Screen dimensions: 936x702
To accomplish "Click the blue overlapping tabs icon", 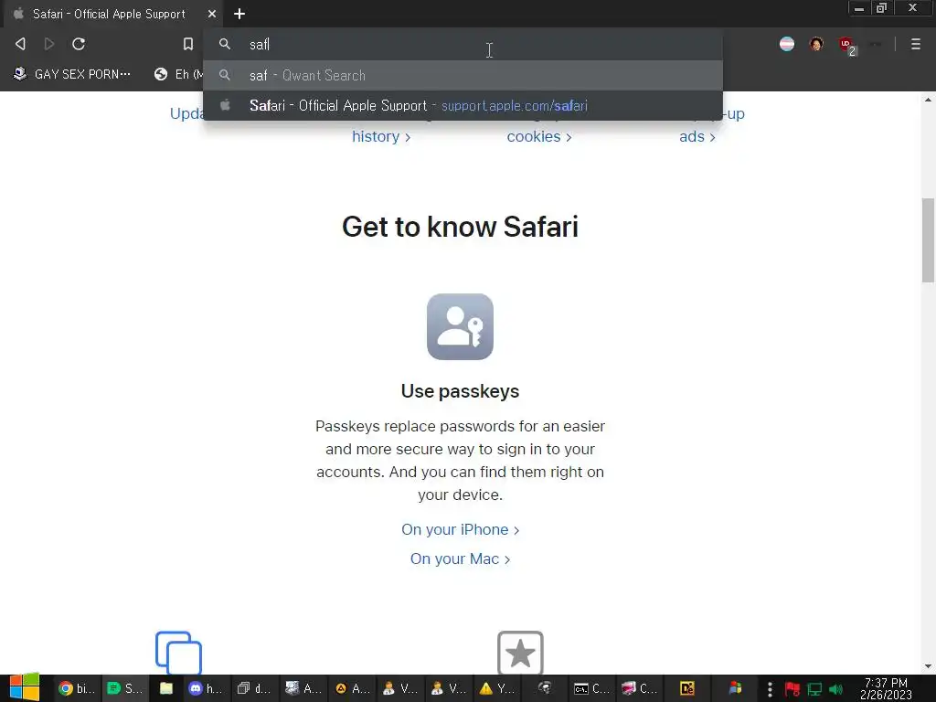I will tap(178, 653).
